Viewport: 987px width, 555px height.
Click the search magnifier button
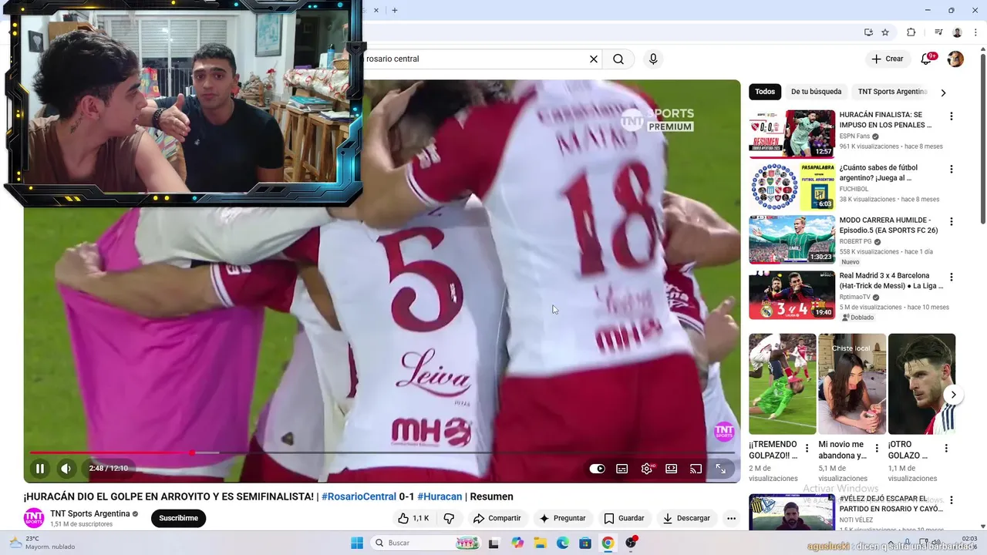[x=618, y=59]
